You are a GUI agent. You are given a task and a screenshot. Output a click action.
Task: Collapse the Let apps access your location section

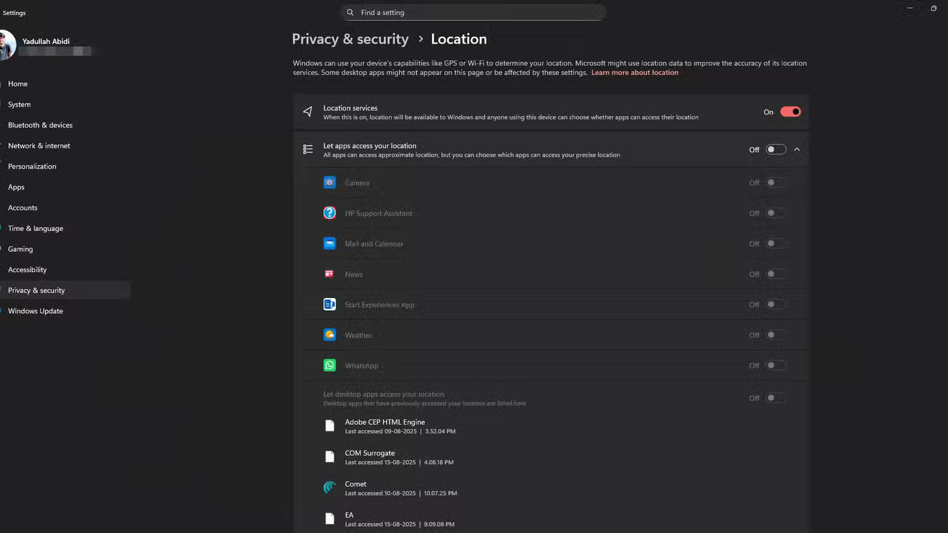(x=797, y=149)
